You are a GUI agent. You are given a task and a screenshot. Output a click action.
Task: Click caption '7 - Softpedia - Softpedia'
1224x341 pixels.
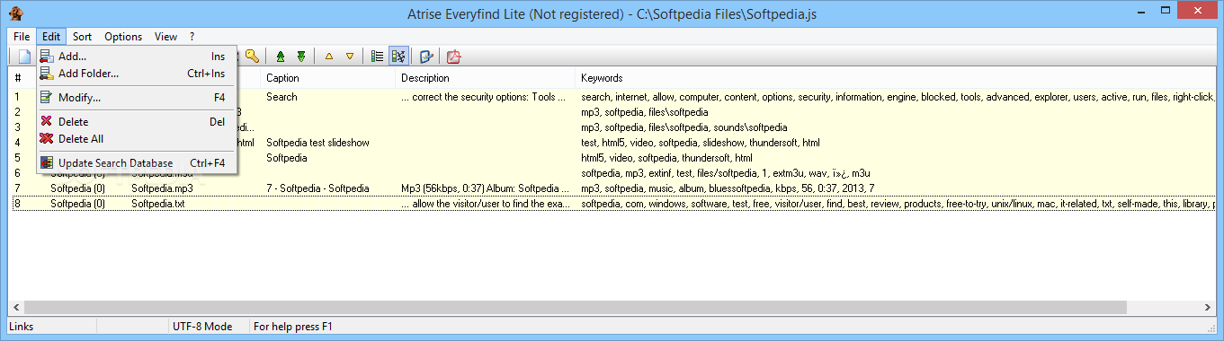click(317, 188)
